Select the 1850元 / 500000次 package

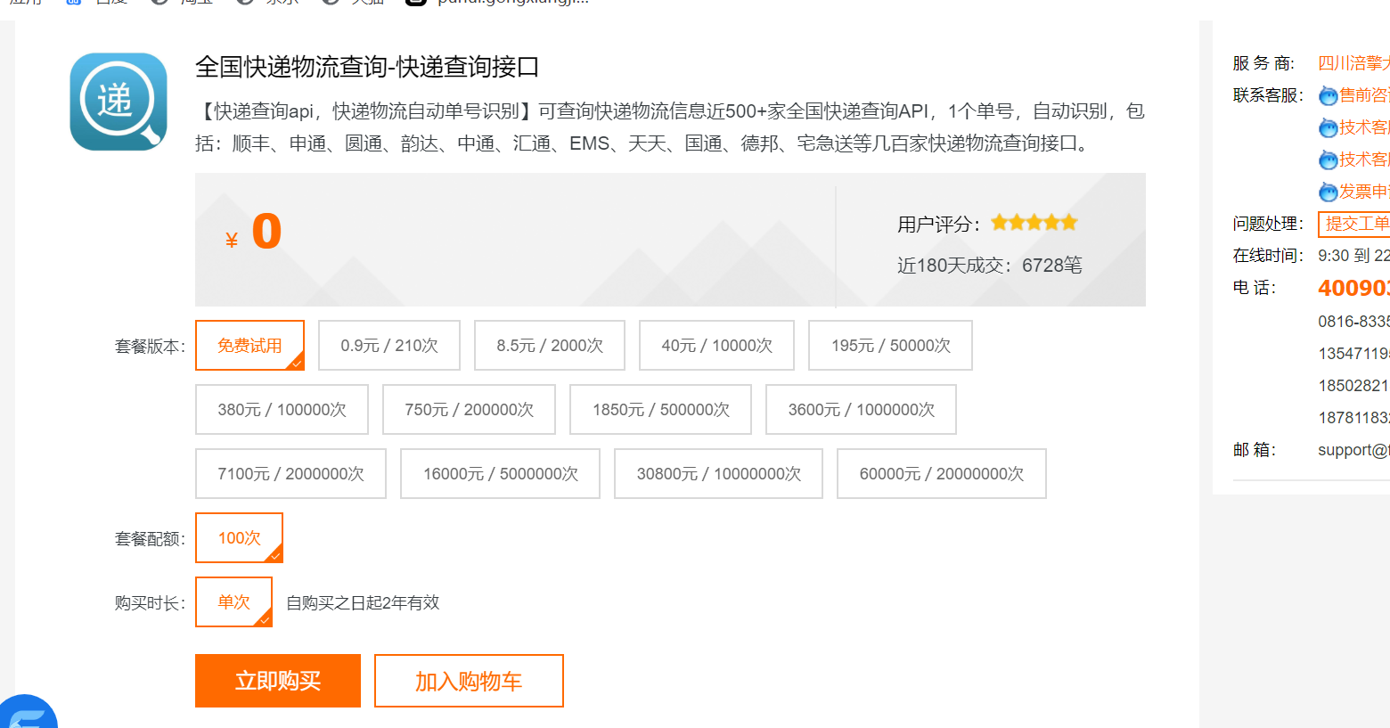point(660,409)
